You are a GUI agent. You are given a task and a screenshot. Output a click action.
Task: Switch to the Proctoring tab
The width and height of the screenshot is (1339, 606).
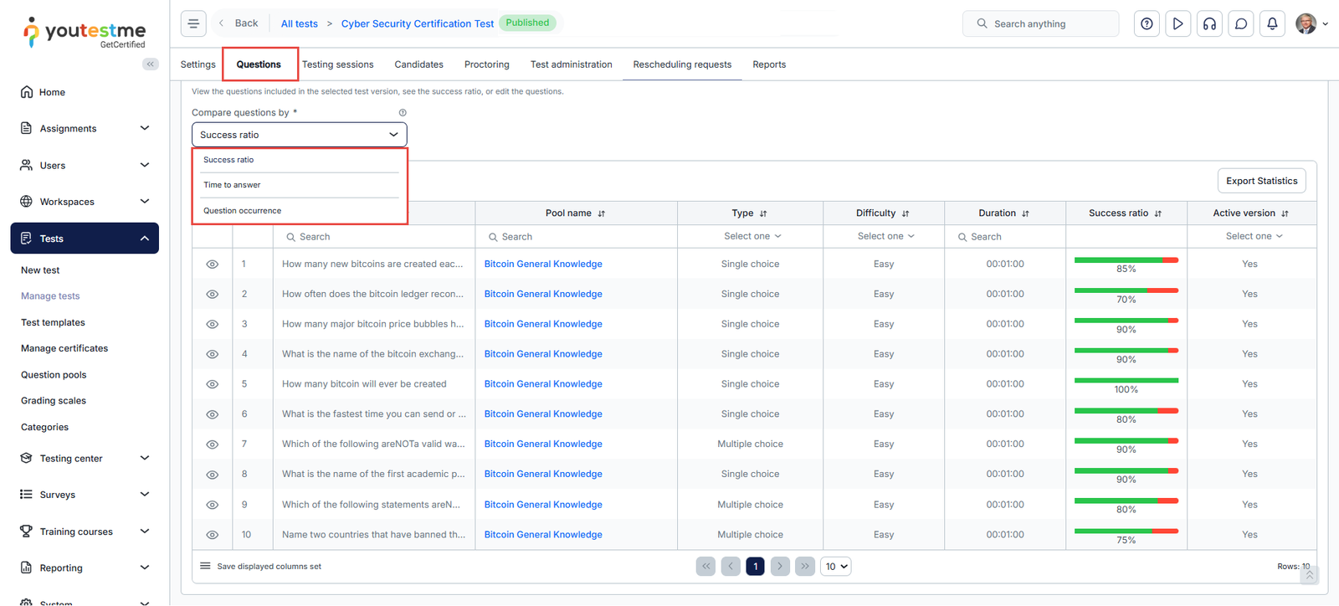pyautogui.click(x=486, y=64)
